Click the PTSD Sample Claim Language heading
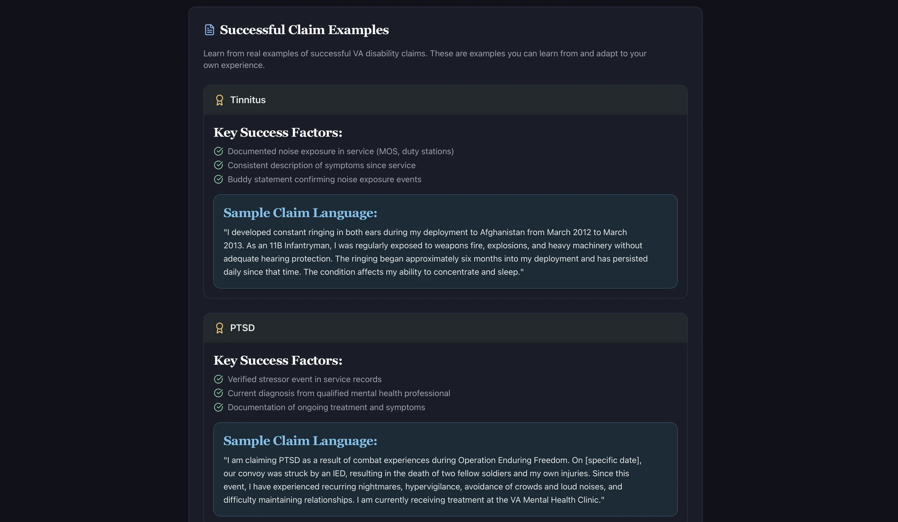 point(300,440)
